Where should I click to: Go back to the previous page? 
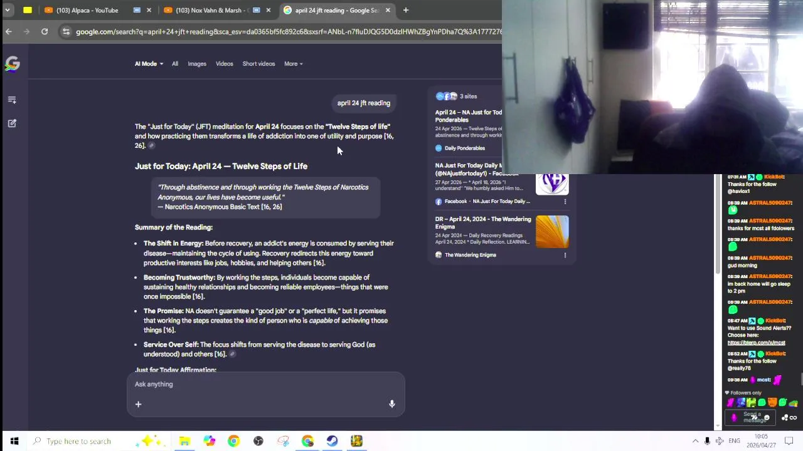tap(9, 31)
